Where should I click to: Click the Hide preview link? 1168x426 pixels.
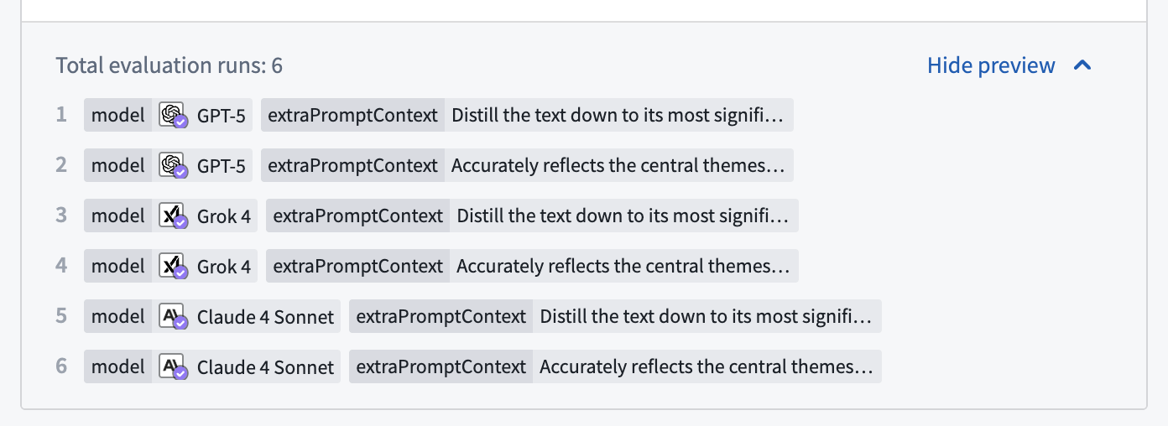point(991,65)
